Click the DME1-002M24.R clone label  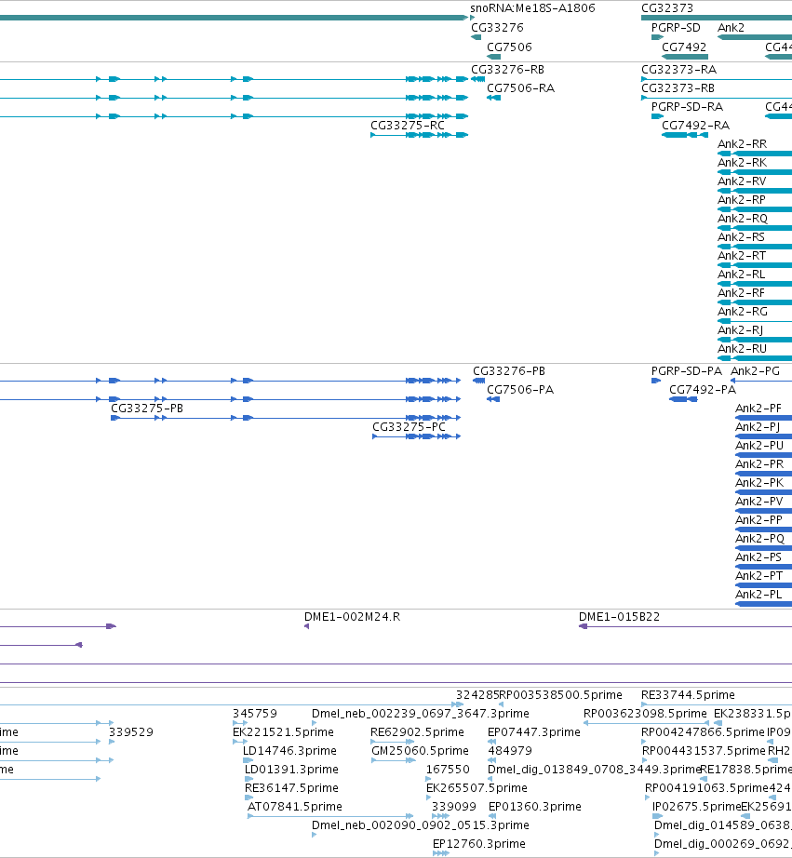[352, 617]
